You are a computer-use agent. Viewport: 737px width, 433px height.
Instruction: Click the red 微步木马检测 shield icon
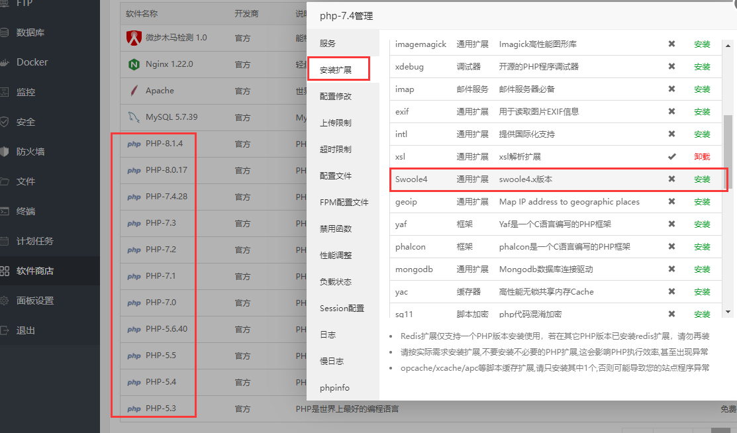tap(134, 38)
